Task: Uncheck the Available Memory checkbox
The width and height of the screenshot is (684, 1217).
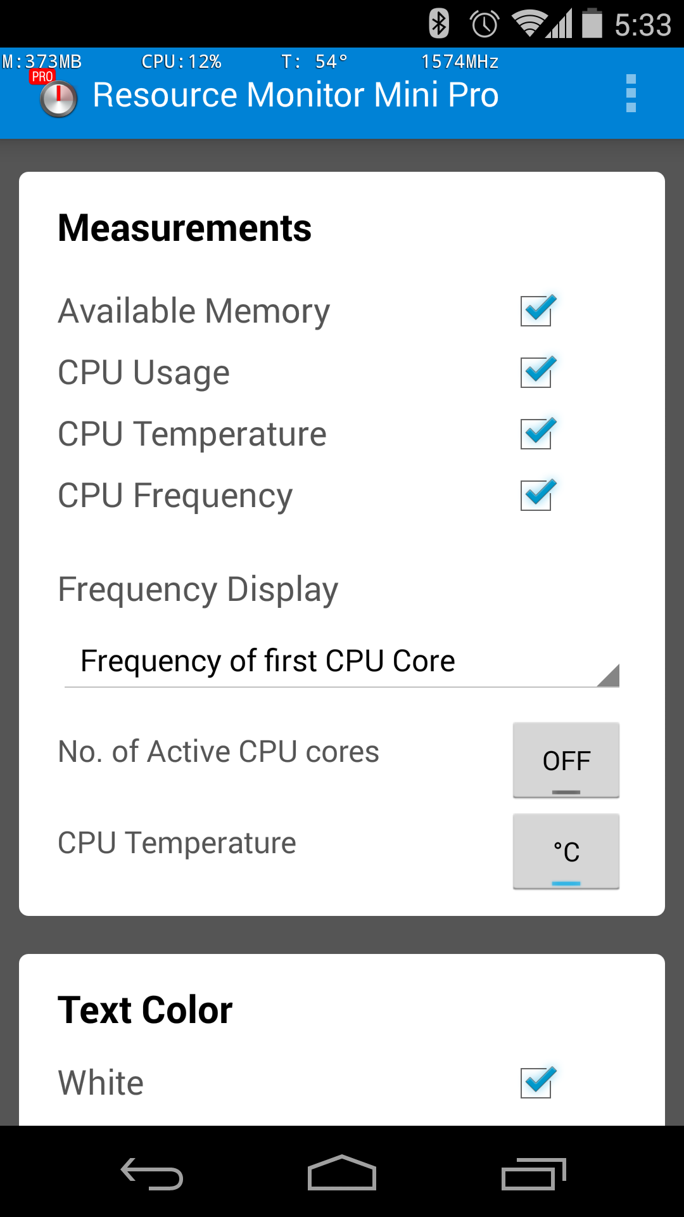Action: coord(537,311)
